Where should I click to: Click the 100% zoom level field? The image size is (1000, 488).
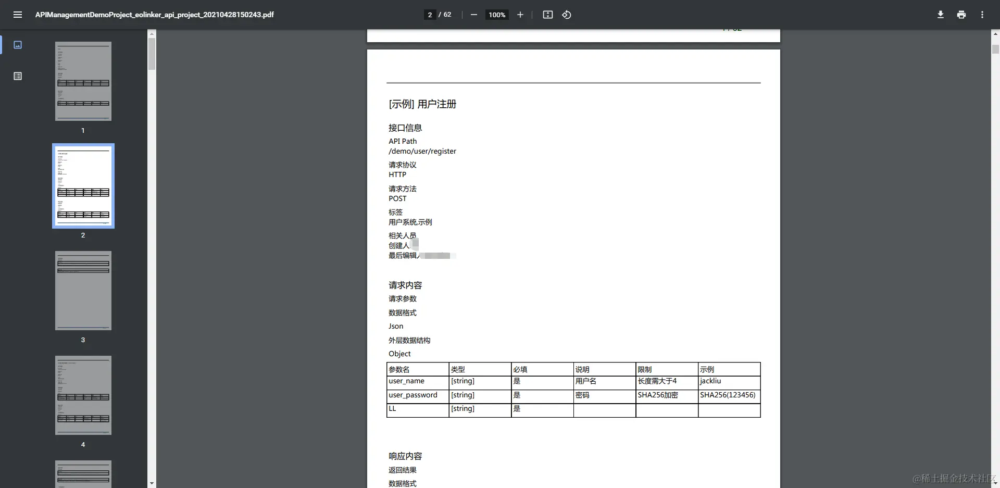point(497,15)
